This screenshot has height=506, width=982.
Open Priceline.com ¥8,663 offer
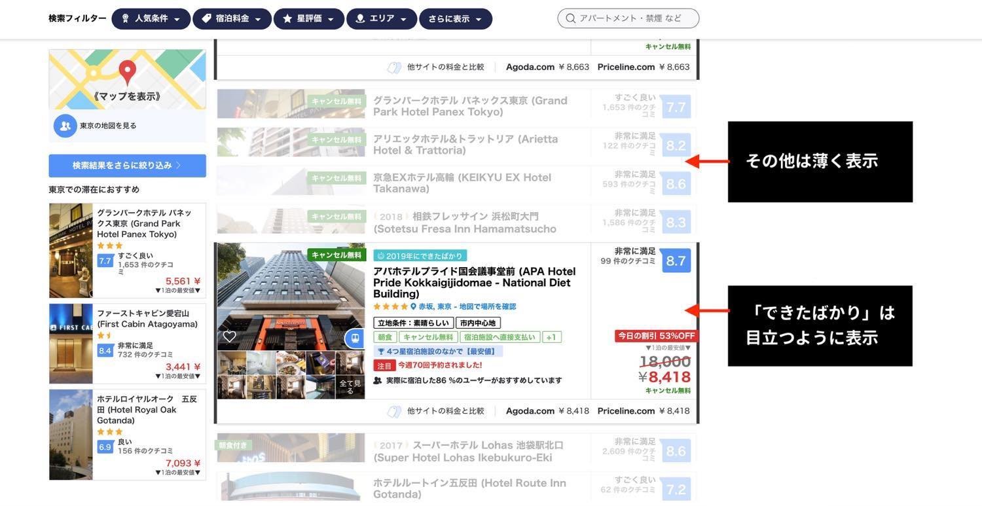[644, 67]
